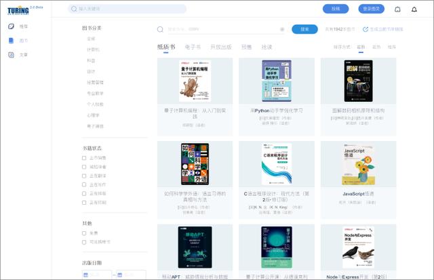Tick the 免费 checkbox
This screenshot has height=280, width=434.
(84, 233)
